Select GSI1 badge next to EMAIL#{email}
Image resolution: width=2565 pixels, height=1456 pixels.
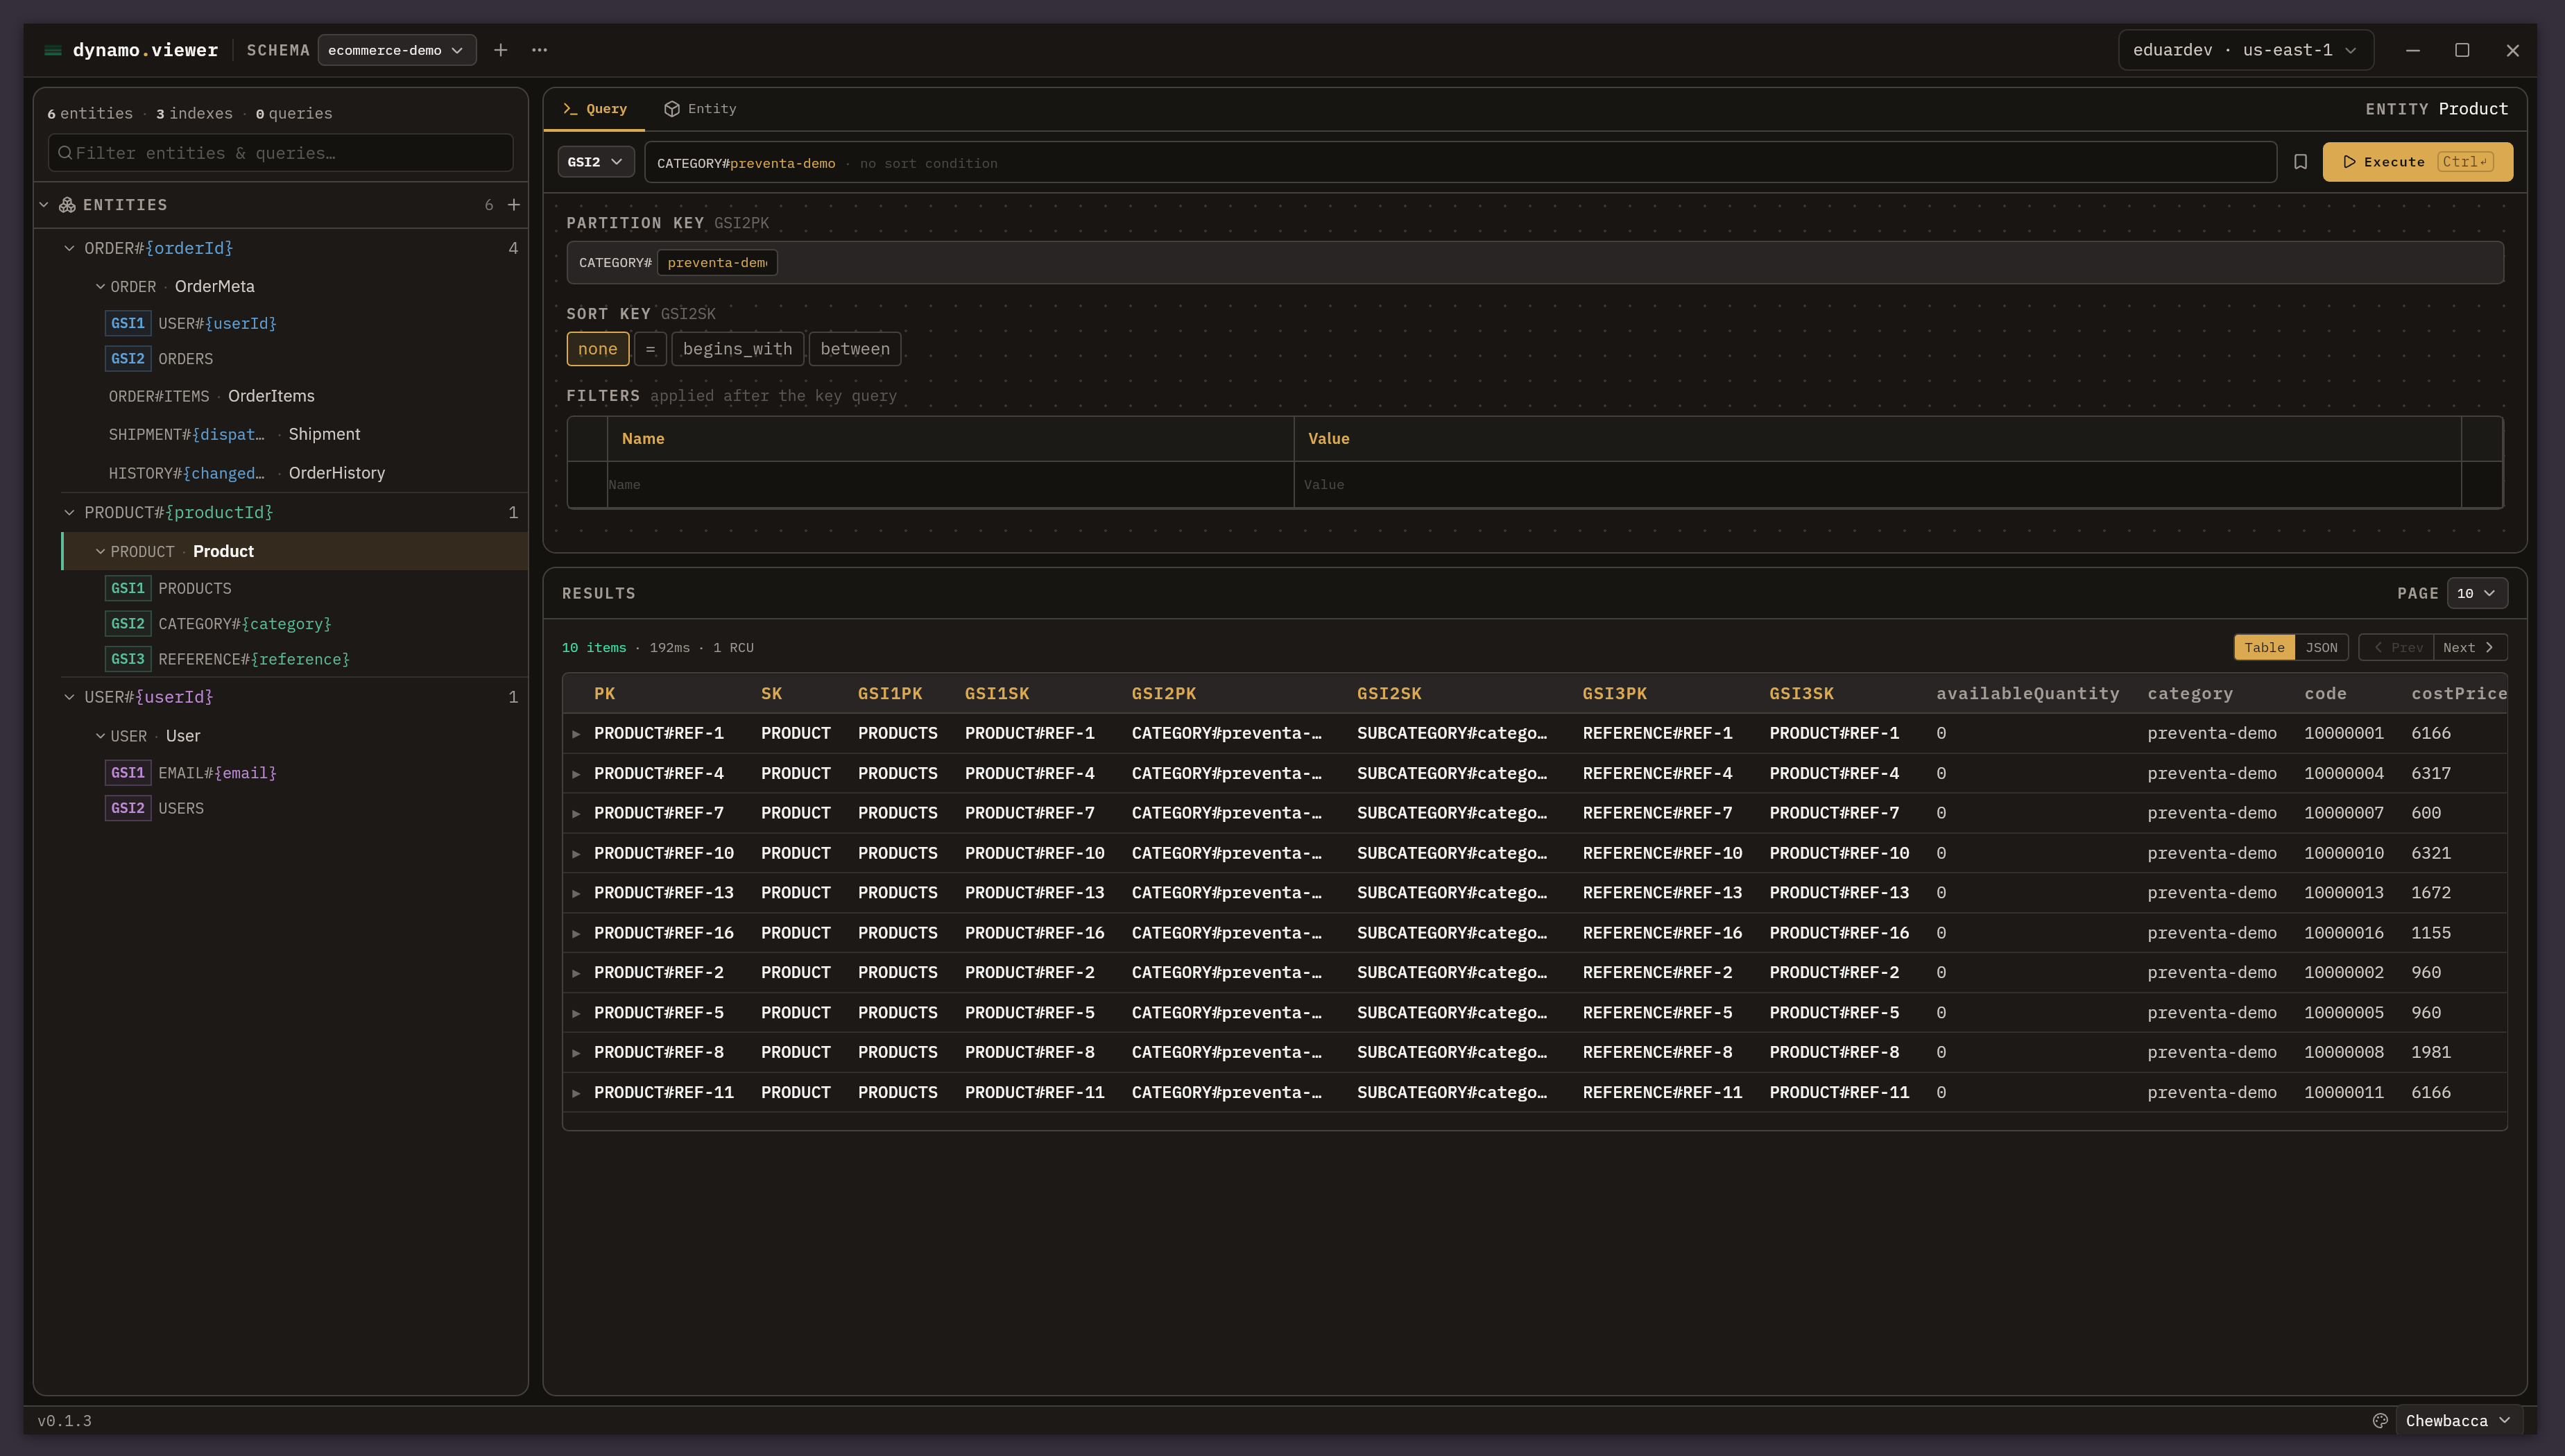pos(128,773)
